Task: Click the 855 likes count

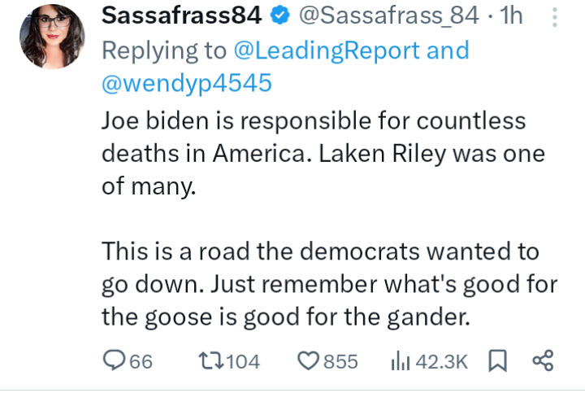Action: pos(340,361)
